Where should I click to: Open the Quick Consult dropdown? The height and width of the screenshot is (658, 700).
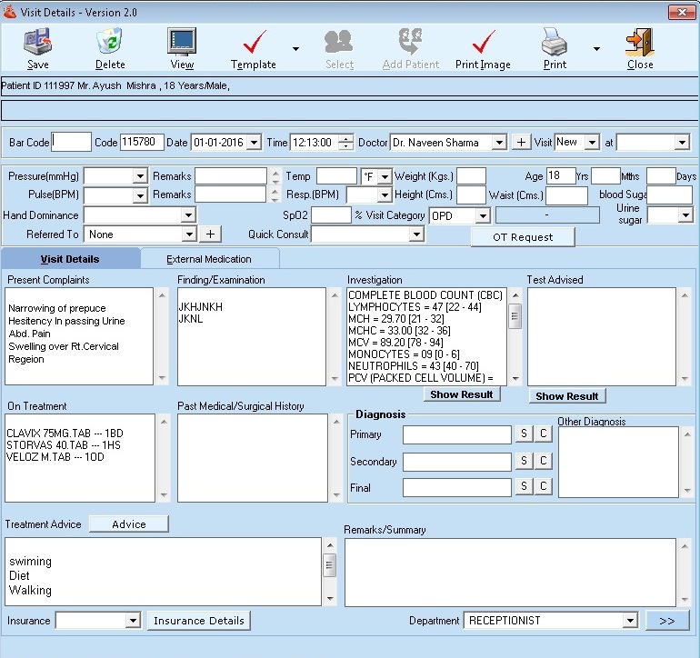tap(416, 234)
